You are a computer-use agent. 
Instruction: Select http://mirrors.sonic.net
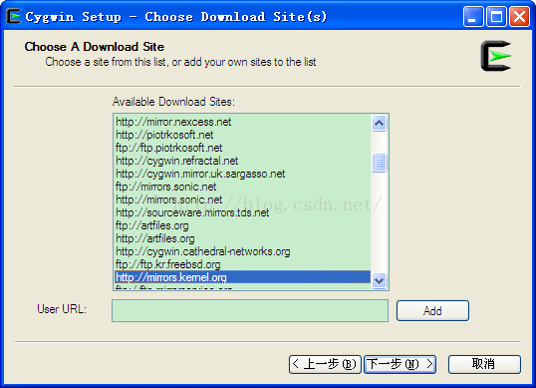[243, 199]
